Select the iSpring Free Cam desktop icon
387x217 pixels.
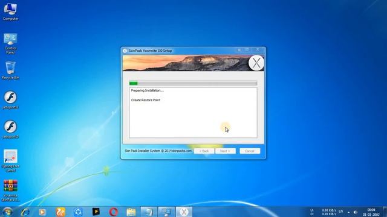[x=10, y=160]
